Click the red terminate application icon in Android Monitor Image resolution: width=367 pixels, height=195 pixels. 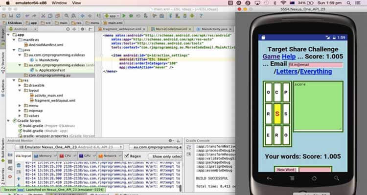pos(10,176)
